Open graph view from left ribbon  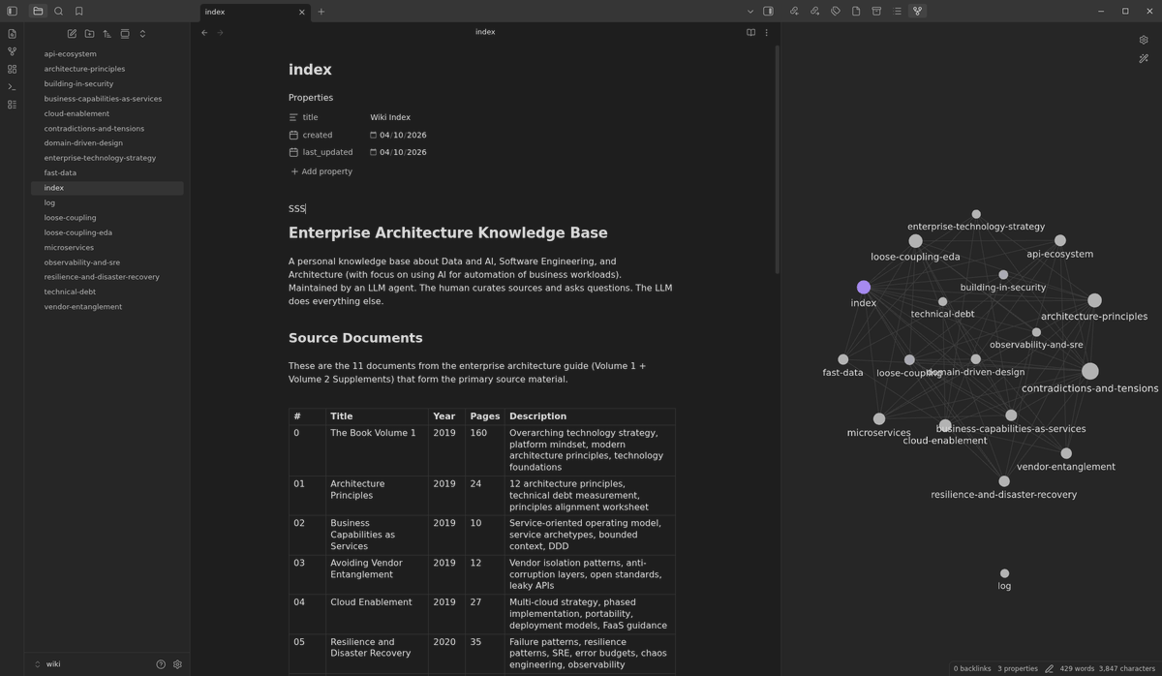click(x=12, y=51)
